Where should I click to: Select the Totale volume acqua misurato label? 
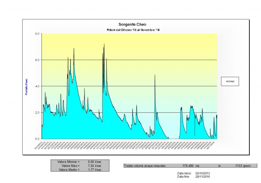(145, 166)
